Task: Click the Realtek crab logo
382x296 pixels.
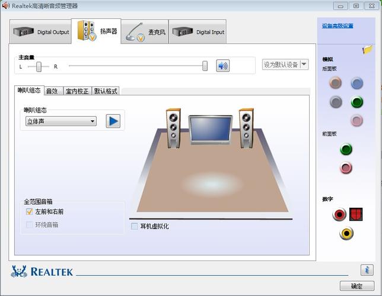Action: coord(19,272)
